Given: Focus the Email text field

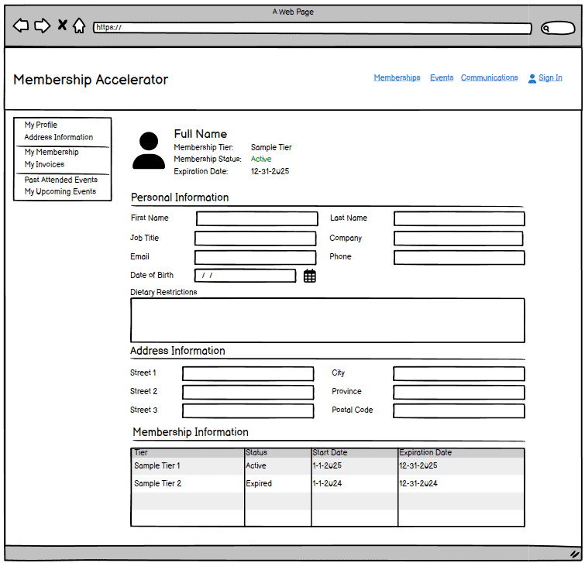Looking at the screenshot, I should pyautogui.click(x=255, y=258).
